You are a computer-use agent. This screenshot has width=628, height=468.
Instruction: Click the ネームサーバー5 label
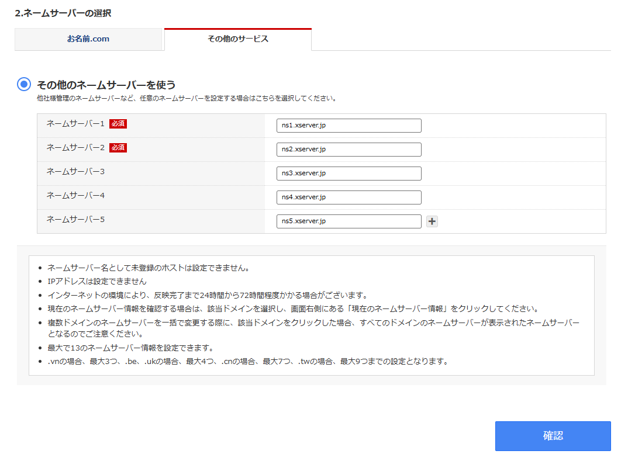click(75, 220)
